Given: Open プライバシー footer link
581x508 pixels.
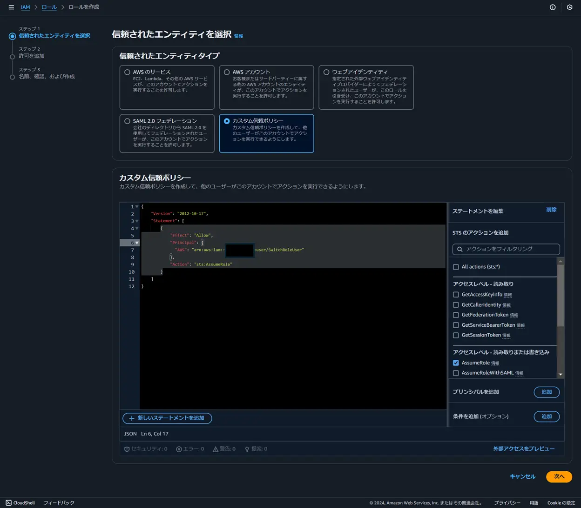Looking at the screenshot, I should click(507, 503).
